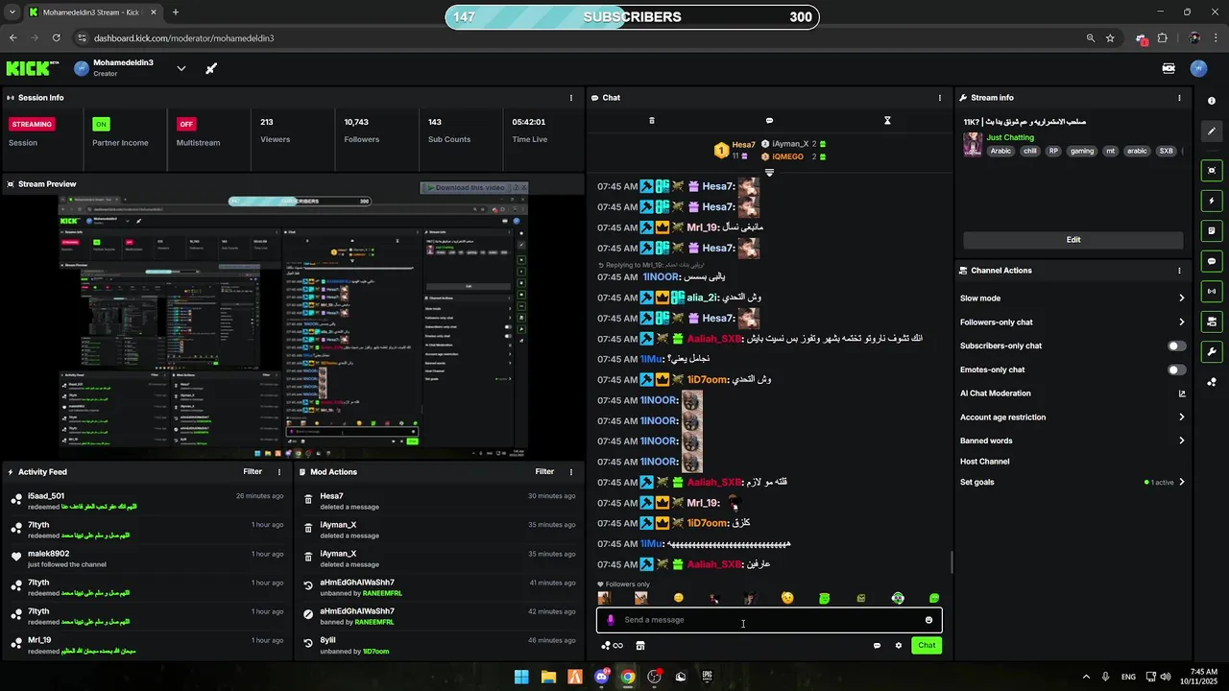1229x691 pixels.
Task: Collapse the chat leaderboard arrow
Action: pyautogui.click(x=769, y=173)
